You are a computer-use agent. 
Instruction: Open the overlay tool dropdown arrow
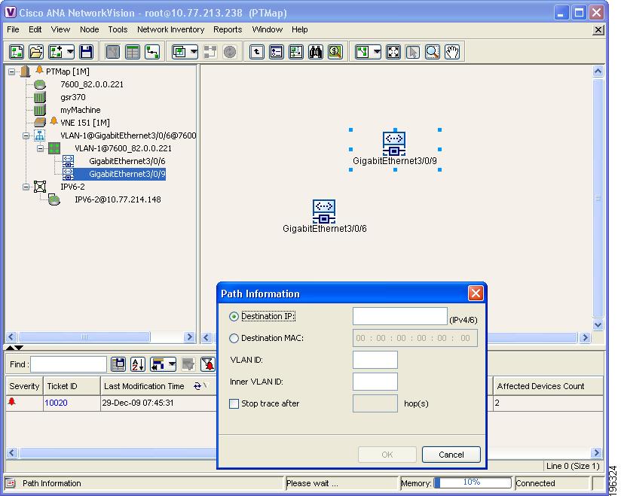[194, 52]
